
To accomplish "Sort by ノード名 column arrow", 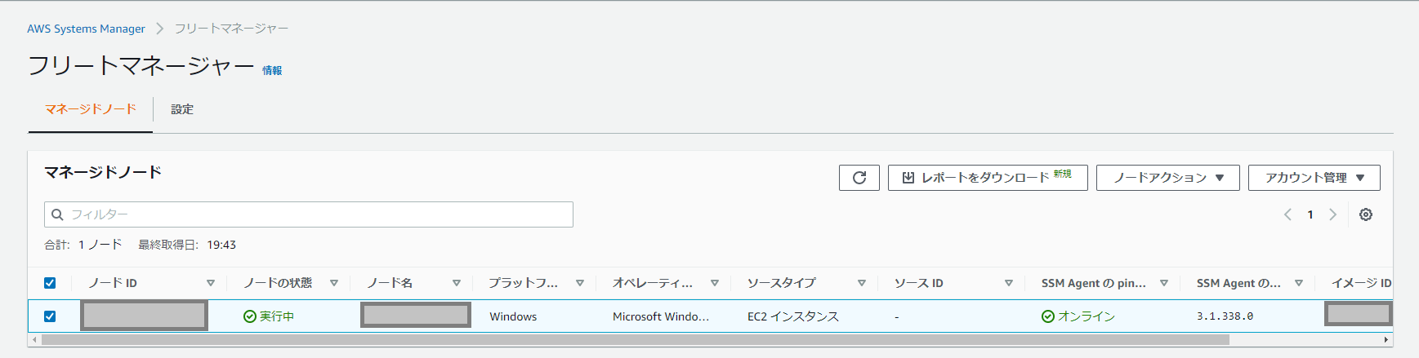I will tap(457, 283).
